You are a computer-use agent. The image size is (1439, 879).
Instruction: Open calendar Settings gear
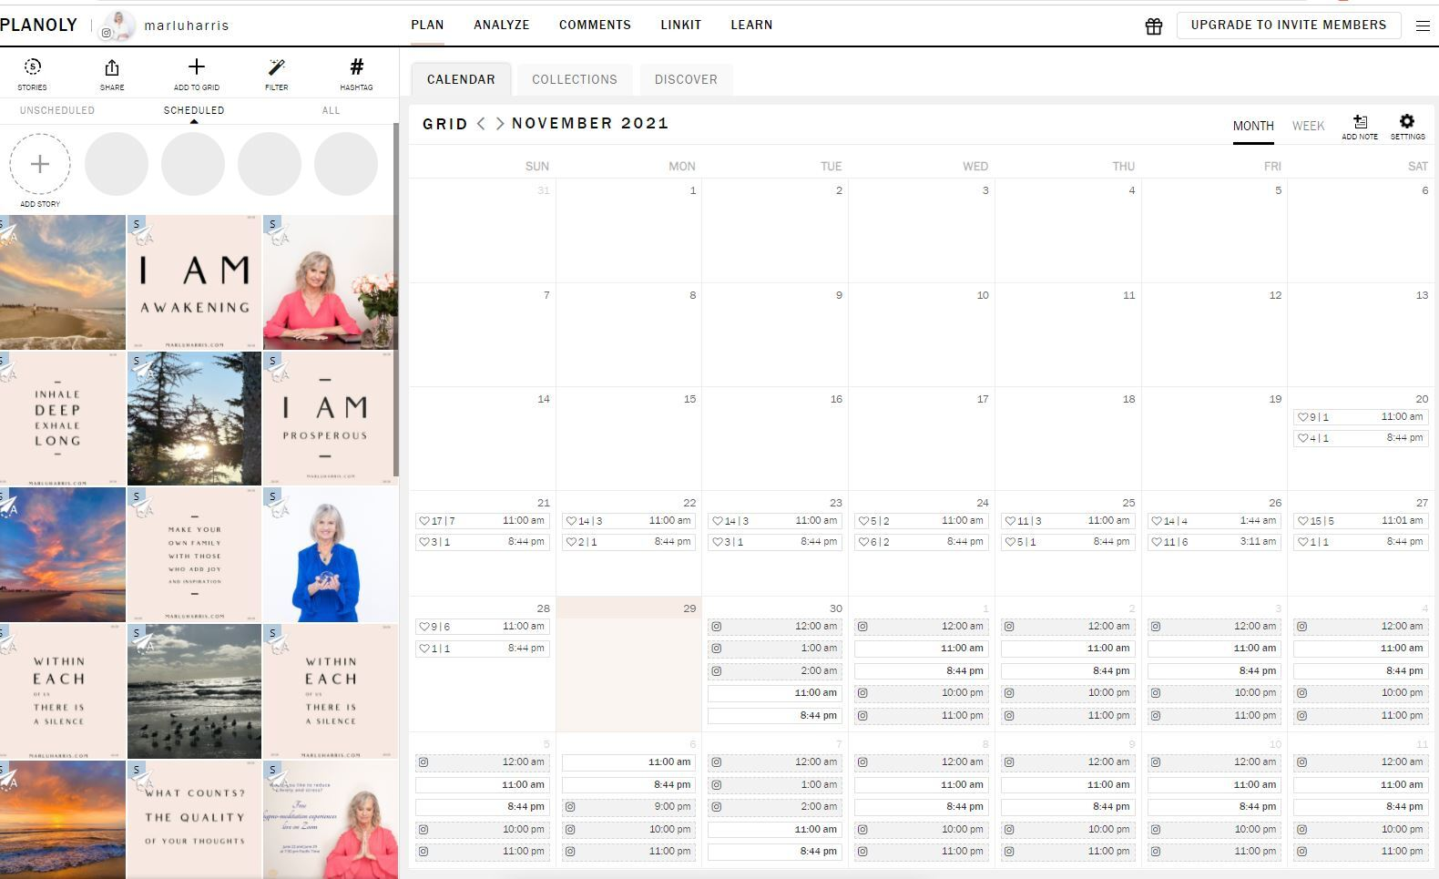click(1407, 127)
